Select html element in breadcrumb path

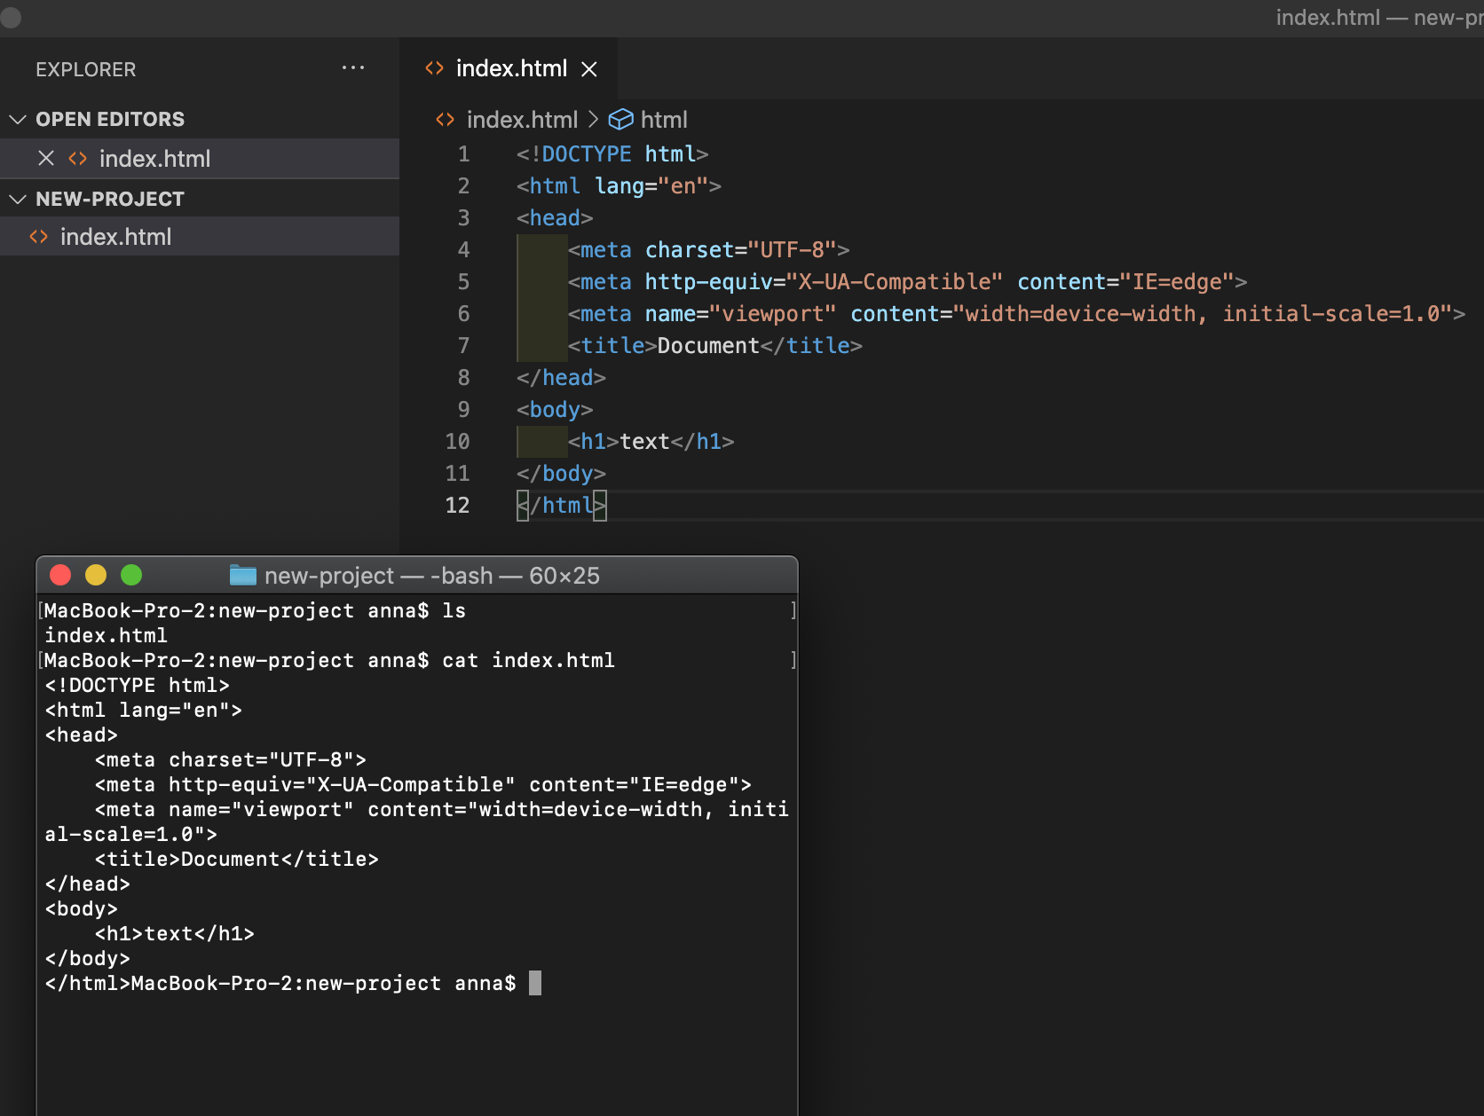tap(664, 120)
